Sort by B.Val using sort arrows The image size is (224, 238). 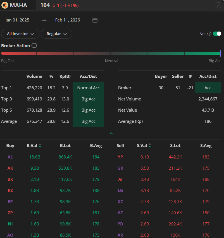tap(40, 145)
